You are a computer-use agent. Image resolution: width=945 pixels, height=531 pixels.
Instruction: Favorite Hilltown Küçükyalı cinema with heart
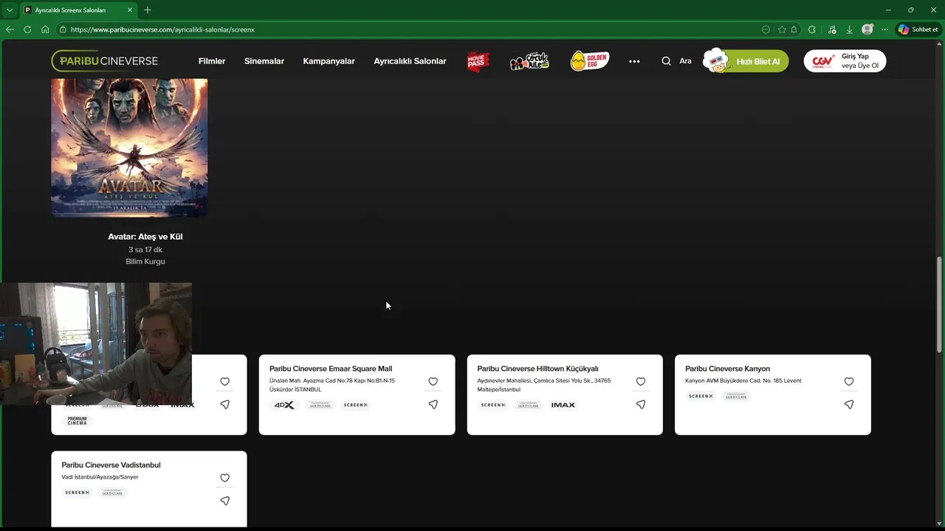[x=641, y=381]
